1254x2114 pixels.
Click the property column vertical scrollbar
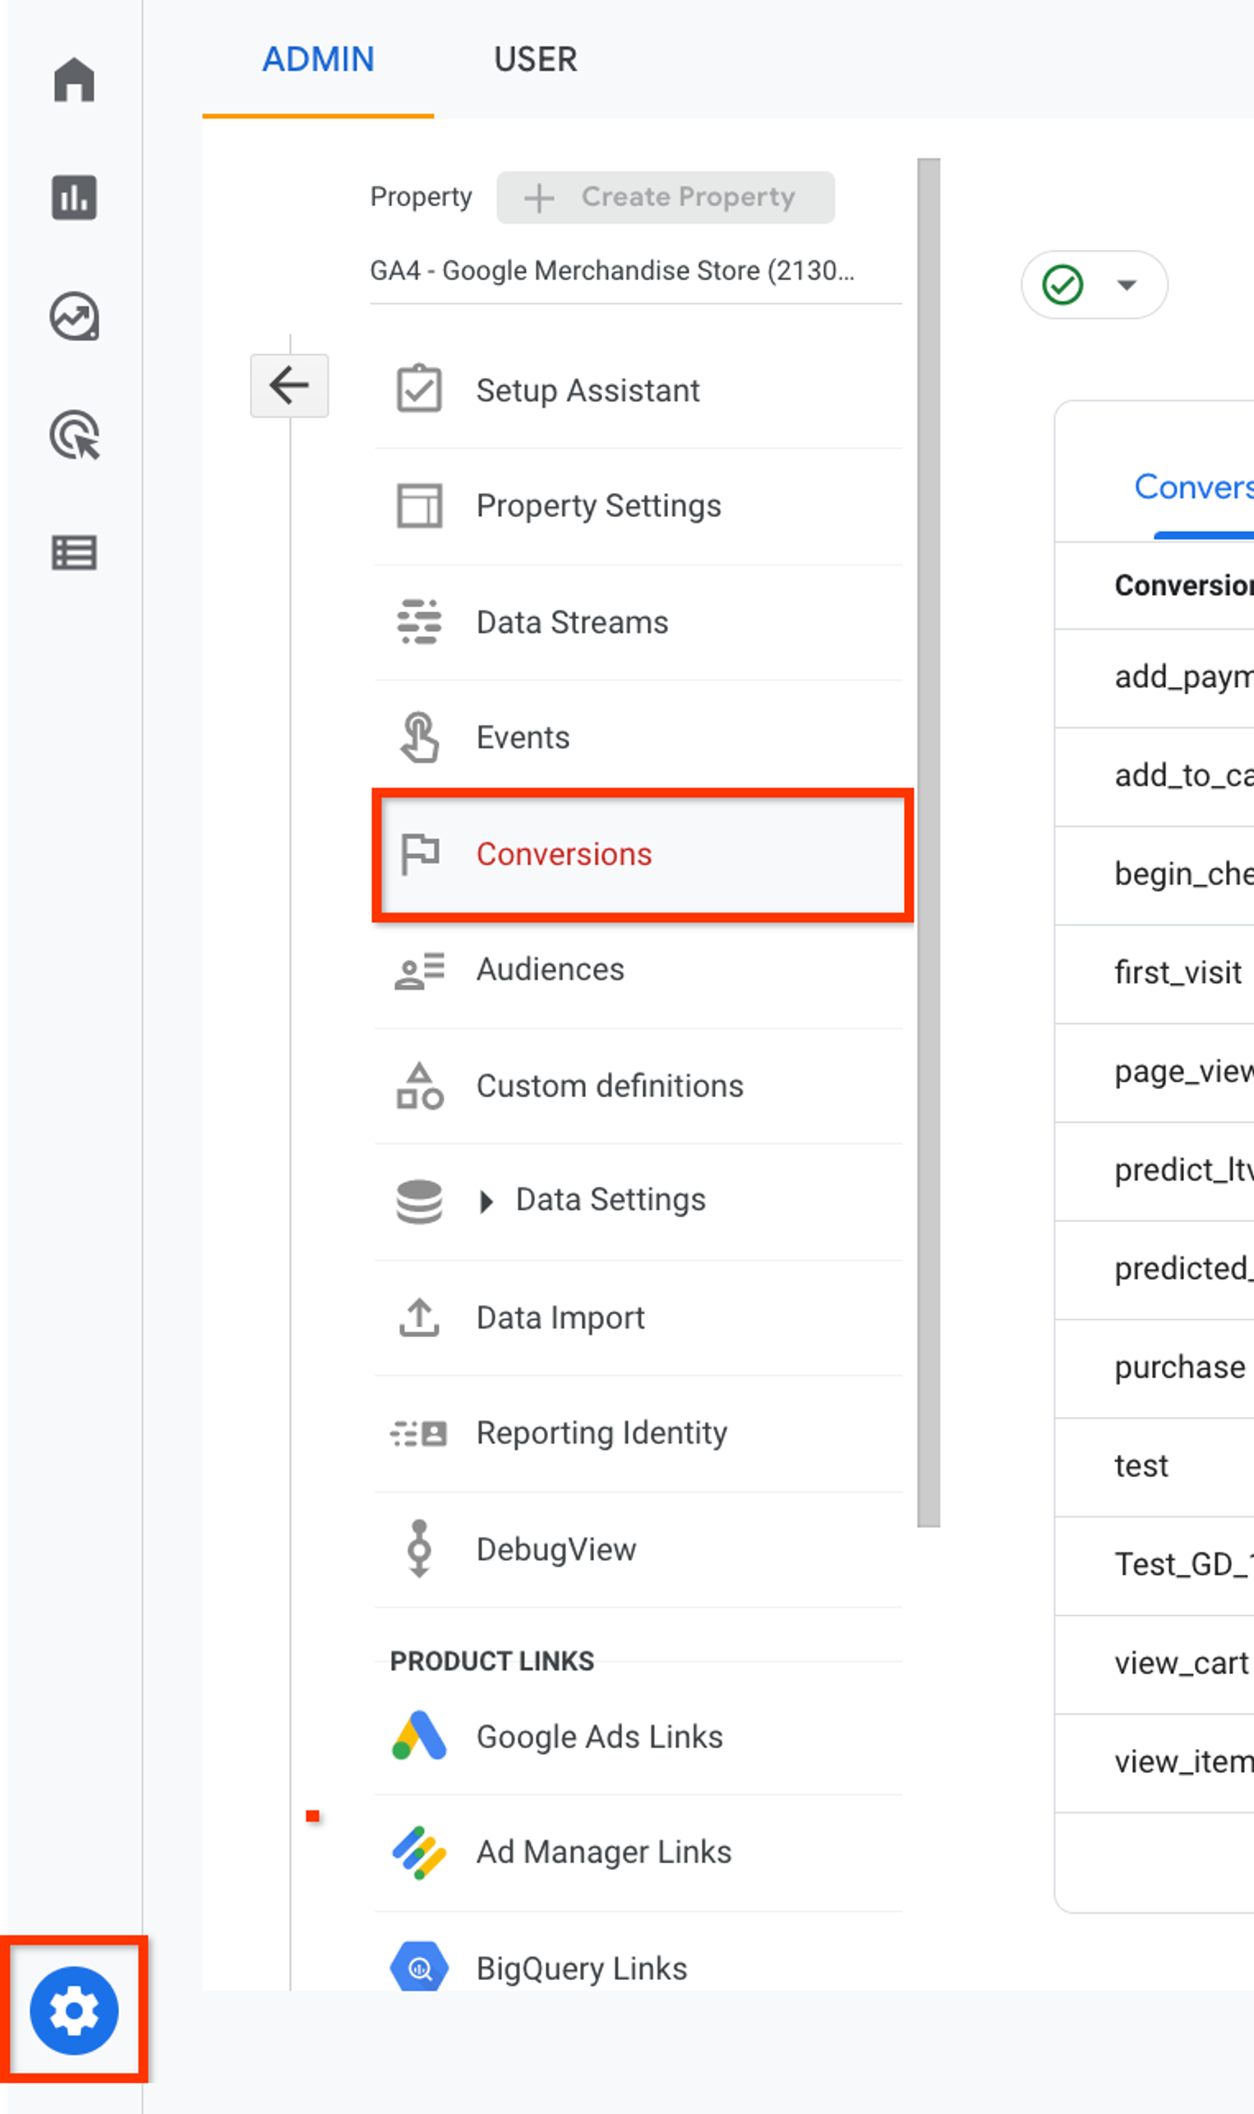click(929, 841)
